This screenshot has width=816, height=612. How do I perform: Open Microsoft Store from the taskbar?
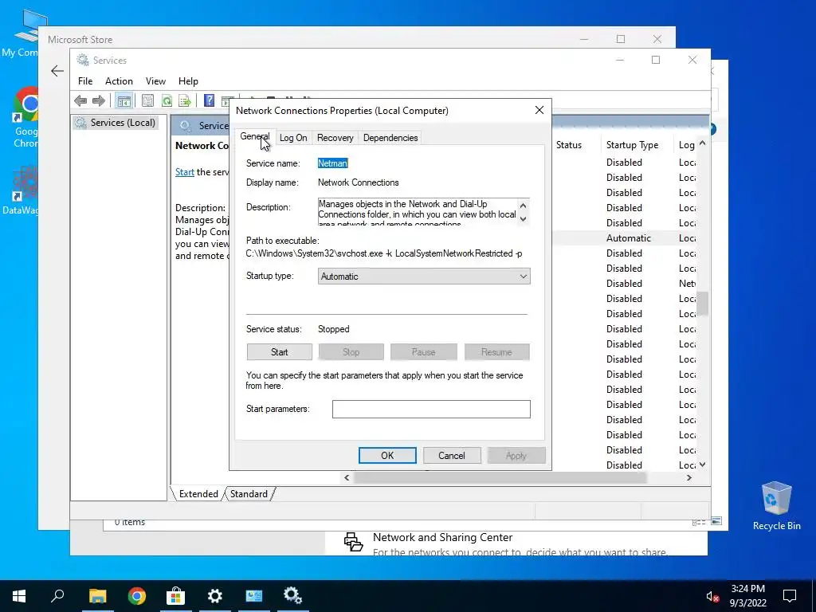[176, 596]
